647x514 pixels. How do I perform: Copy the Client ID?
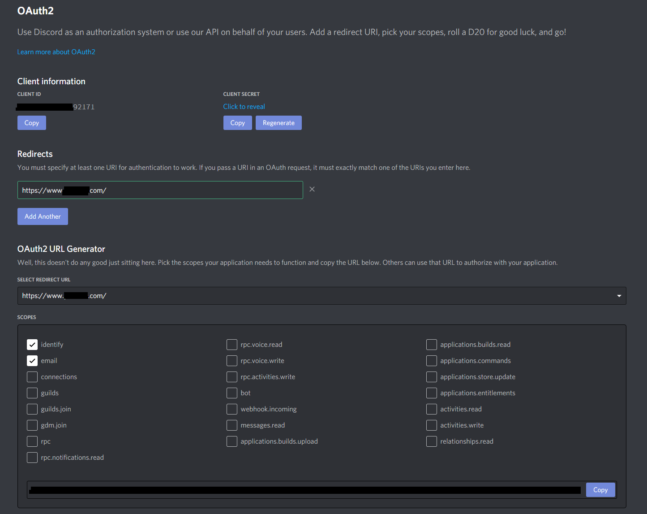point(31,122)
